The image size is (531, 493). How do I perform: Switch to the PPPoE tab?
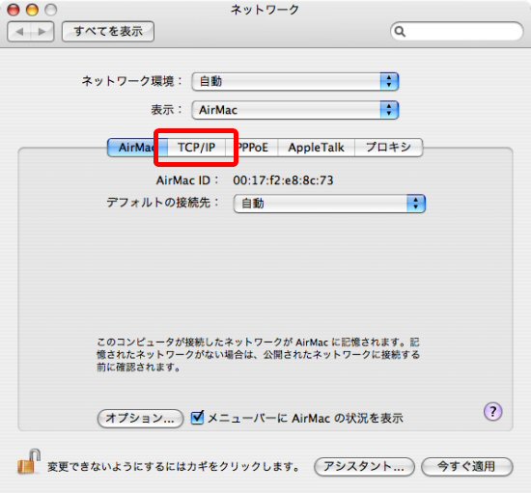point(252,148)
